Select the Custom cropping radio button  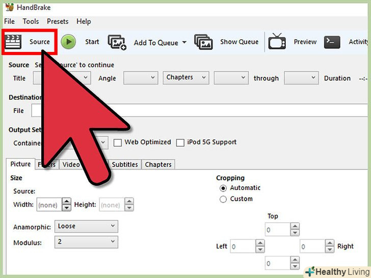223,199
